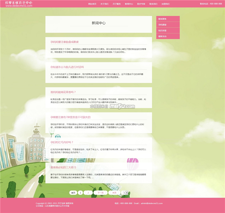Open the 知识讲堂 sidebar category
The image size is (225, 213).
point(168,31)
